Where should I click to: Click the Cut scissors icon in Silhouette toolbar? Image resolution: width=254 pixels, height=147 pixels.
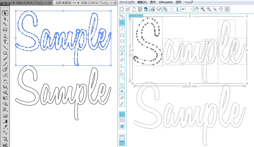coord(177,9)
